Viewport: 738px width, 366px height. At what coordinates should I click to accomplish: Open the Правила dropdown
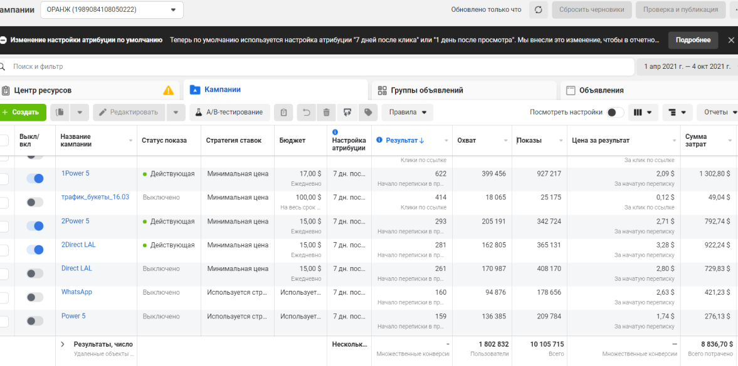[407, 112]
